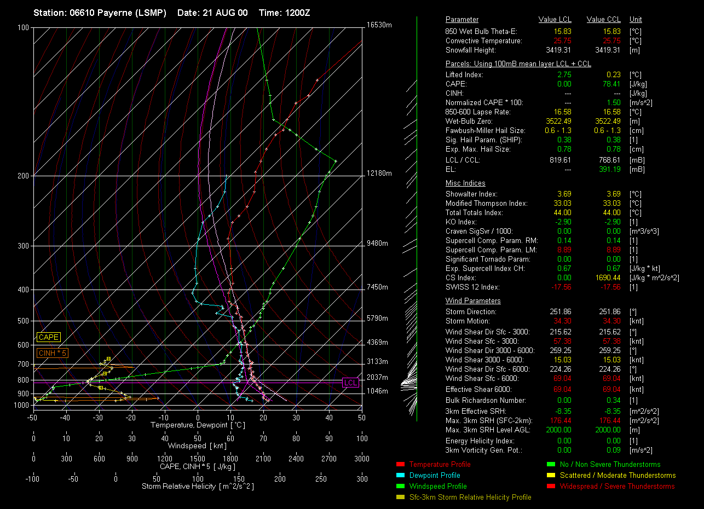This screenshot has width=704, height=509.
Task: Click the Temperature, Dewpoint axis label
Action: click(197, 425)
